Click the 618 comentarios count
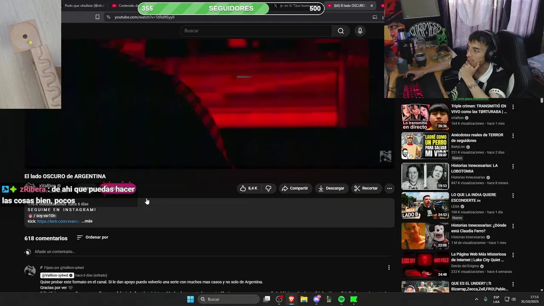 point(46,238)
